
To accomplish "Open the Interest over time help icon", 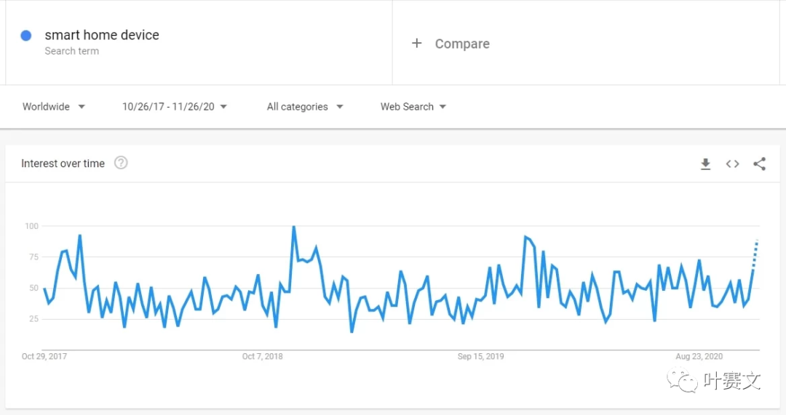I will [x=121, y=164].
